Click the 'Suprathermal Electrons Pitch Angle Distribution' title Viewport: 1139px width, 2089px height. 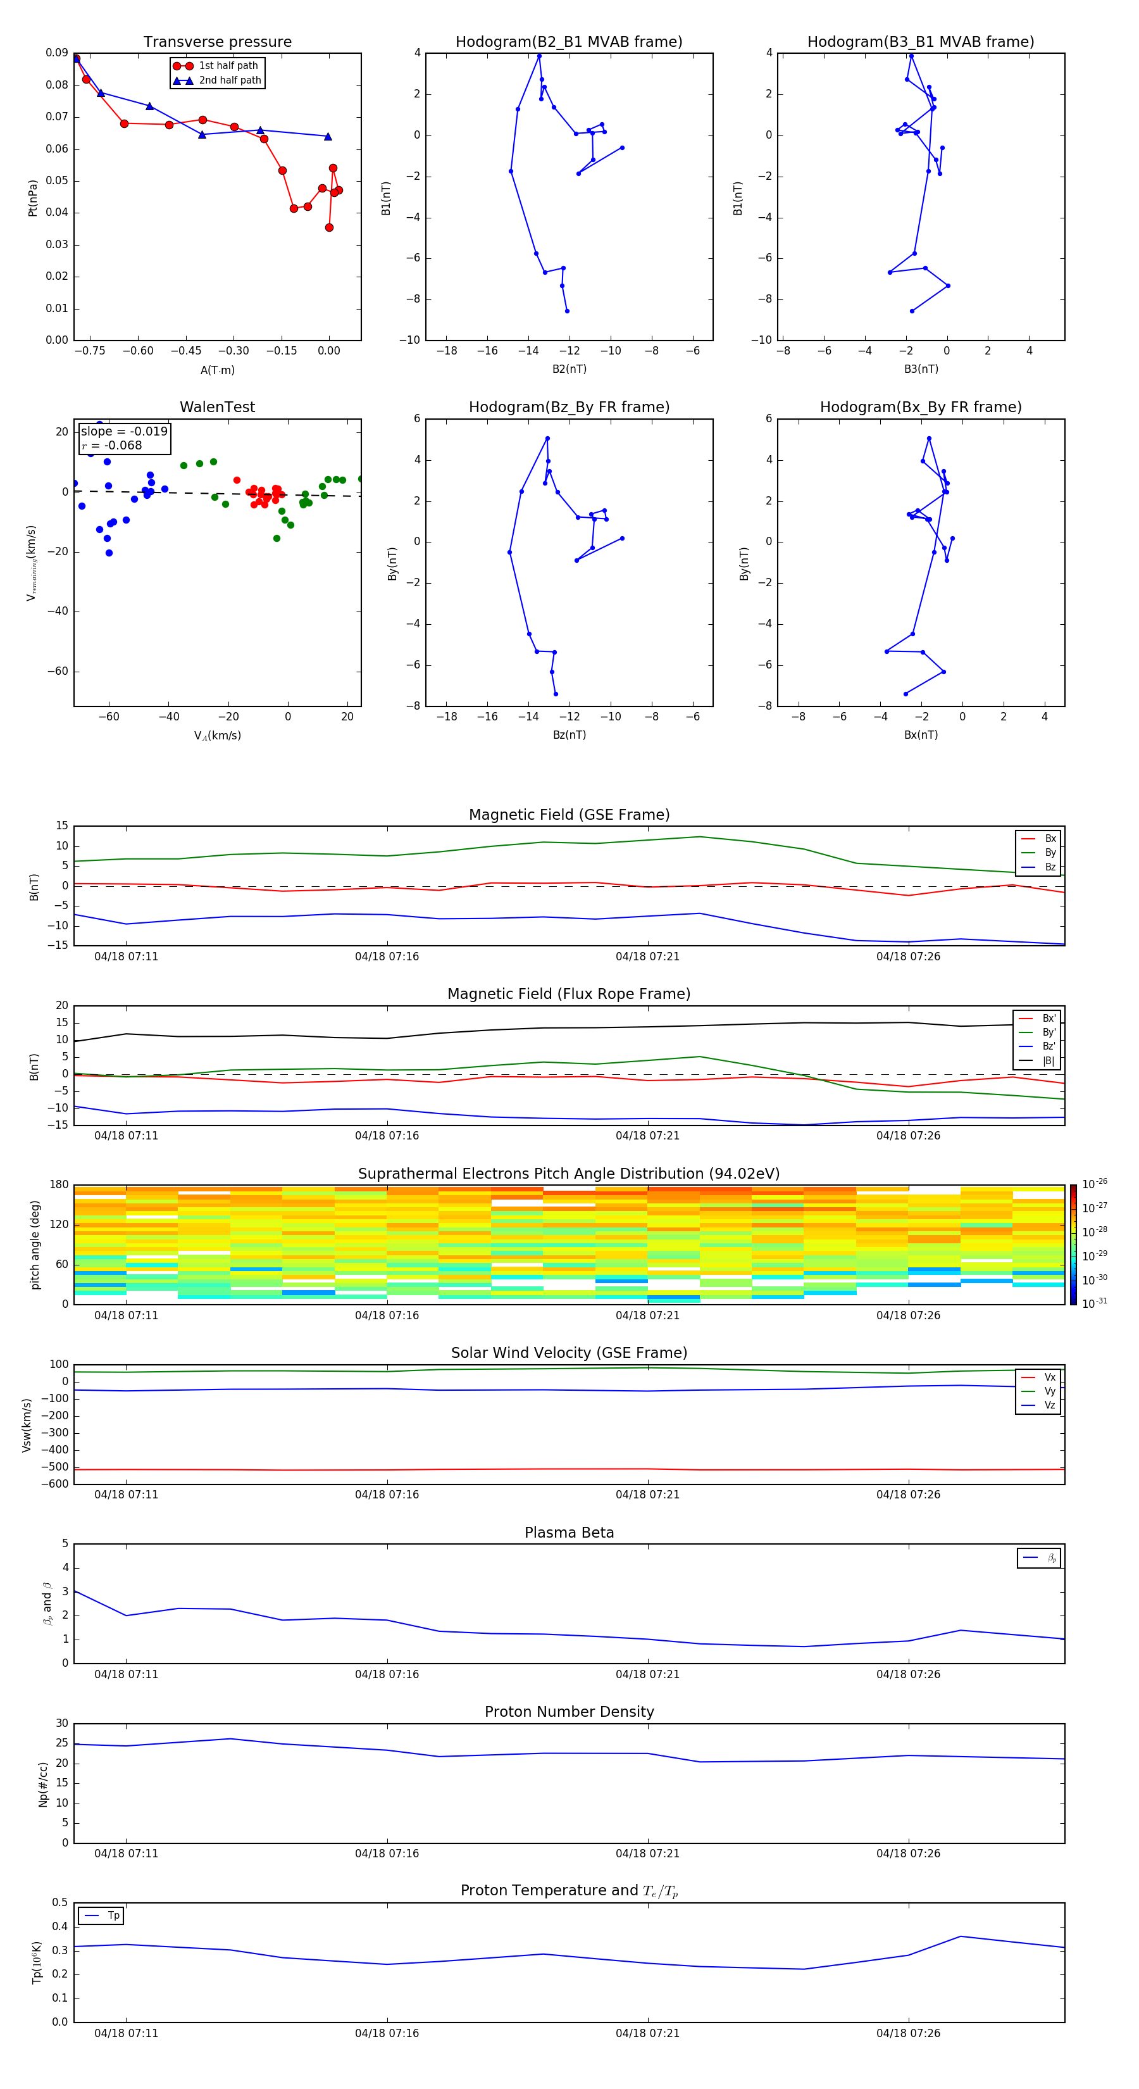click(569, 1174)
